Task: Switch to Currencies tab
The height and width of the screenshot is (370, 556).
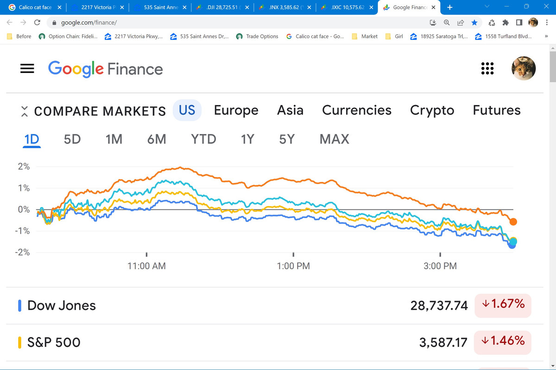Action: (x=357, y=110)
